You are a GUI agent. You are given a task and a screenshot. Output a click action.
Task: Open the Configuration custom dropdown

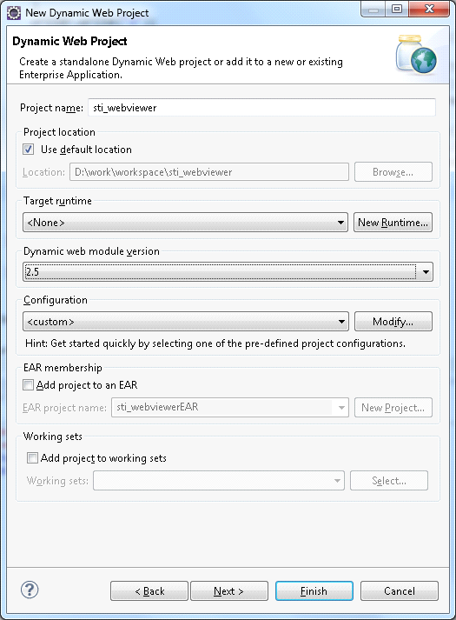(x=186, y=322)
